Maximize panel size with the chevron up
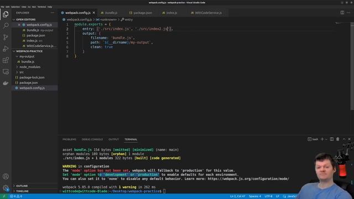 (344, 139)
